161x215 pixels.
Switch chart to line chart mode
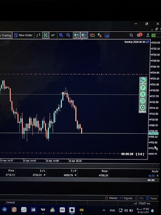[x=53, y=35]
